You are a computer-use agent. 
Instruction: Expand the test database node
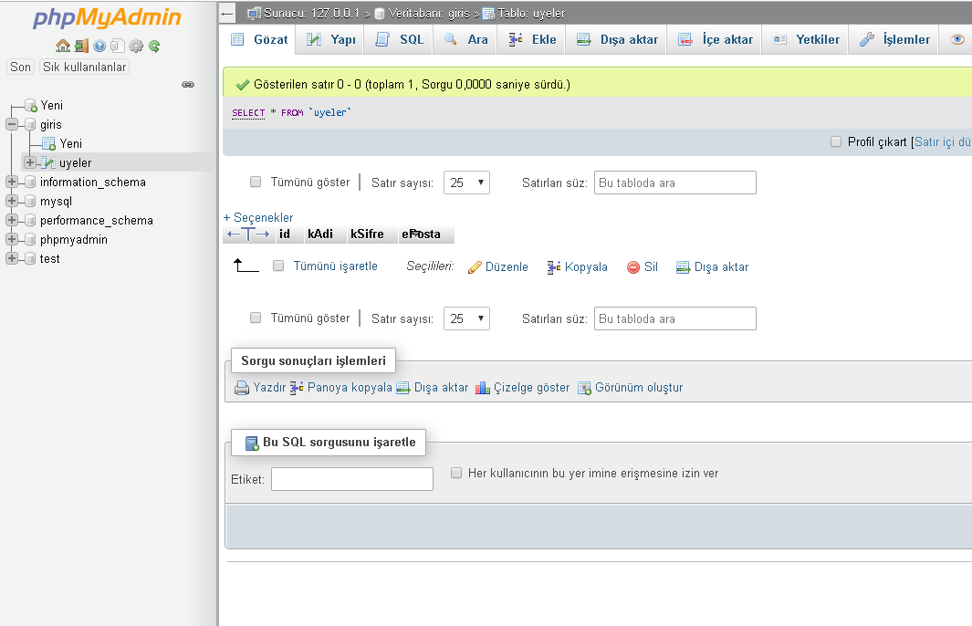tap(11, 258)
